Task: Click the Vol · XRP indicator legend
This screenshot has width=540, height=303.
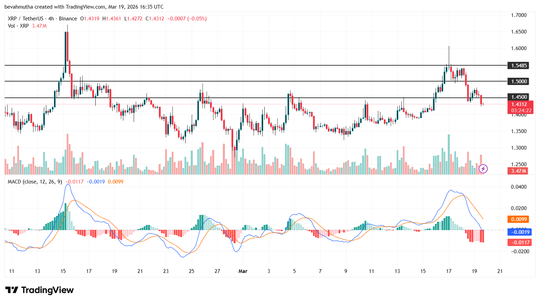Action: (x=18, y=26)
